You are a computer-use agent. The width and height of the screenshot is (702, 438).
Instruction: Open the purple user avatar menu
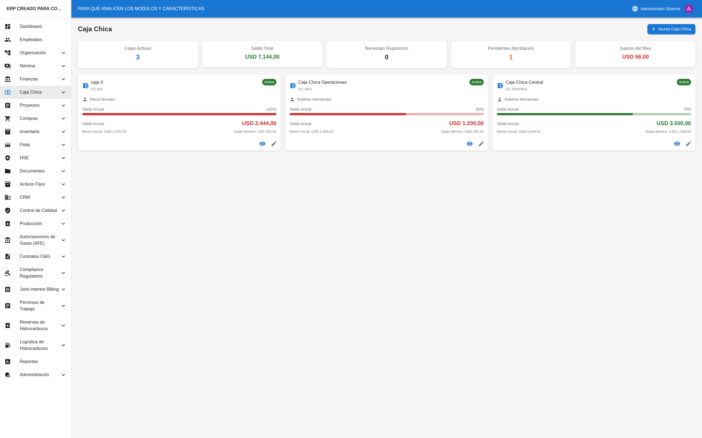[x=689, y=9]
